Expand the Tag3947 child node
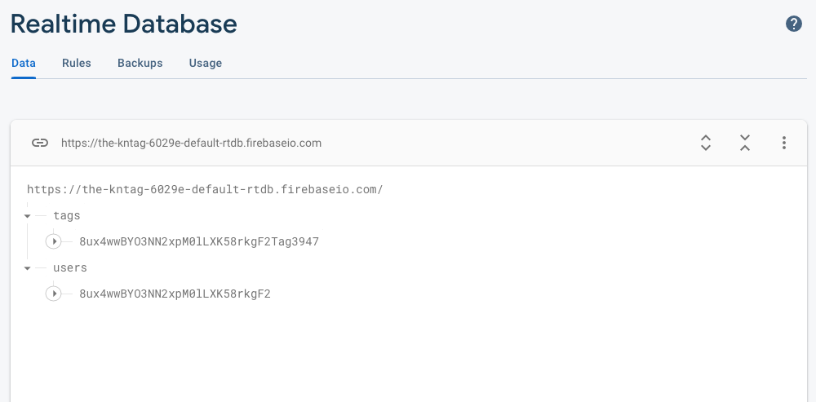The image size is (816, 402). tap(54, 241)
